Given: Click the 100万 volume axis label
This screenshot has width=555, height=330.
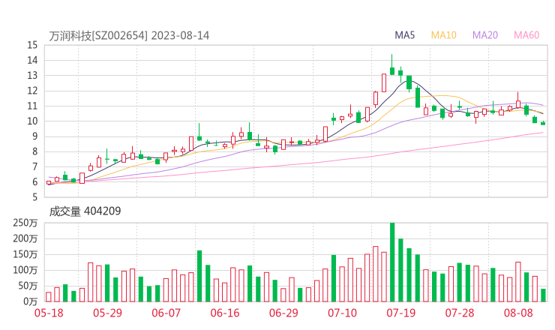Looking at the screenshot, I should click(x=25, y=271).
